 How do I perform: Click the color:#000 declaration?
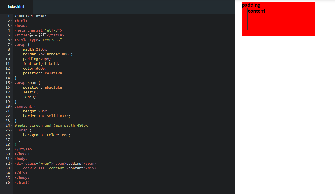click(35, 68)
